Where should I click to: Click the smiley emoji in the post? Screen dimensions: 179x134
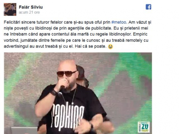tap(111, 47)
